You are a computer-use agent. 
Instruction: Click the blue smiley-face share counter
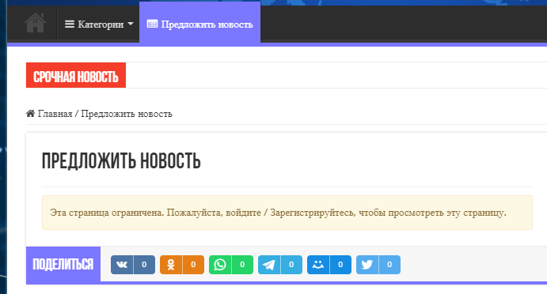click(340, 265)
